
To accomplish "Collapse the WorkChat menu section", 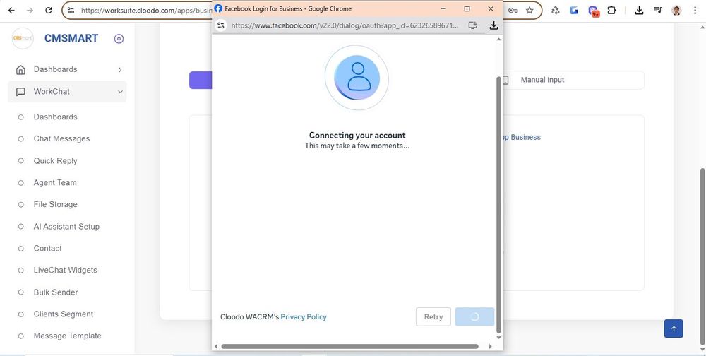I will click(x=120, y=92).
